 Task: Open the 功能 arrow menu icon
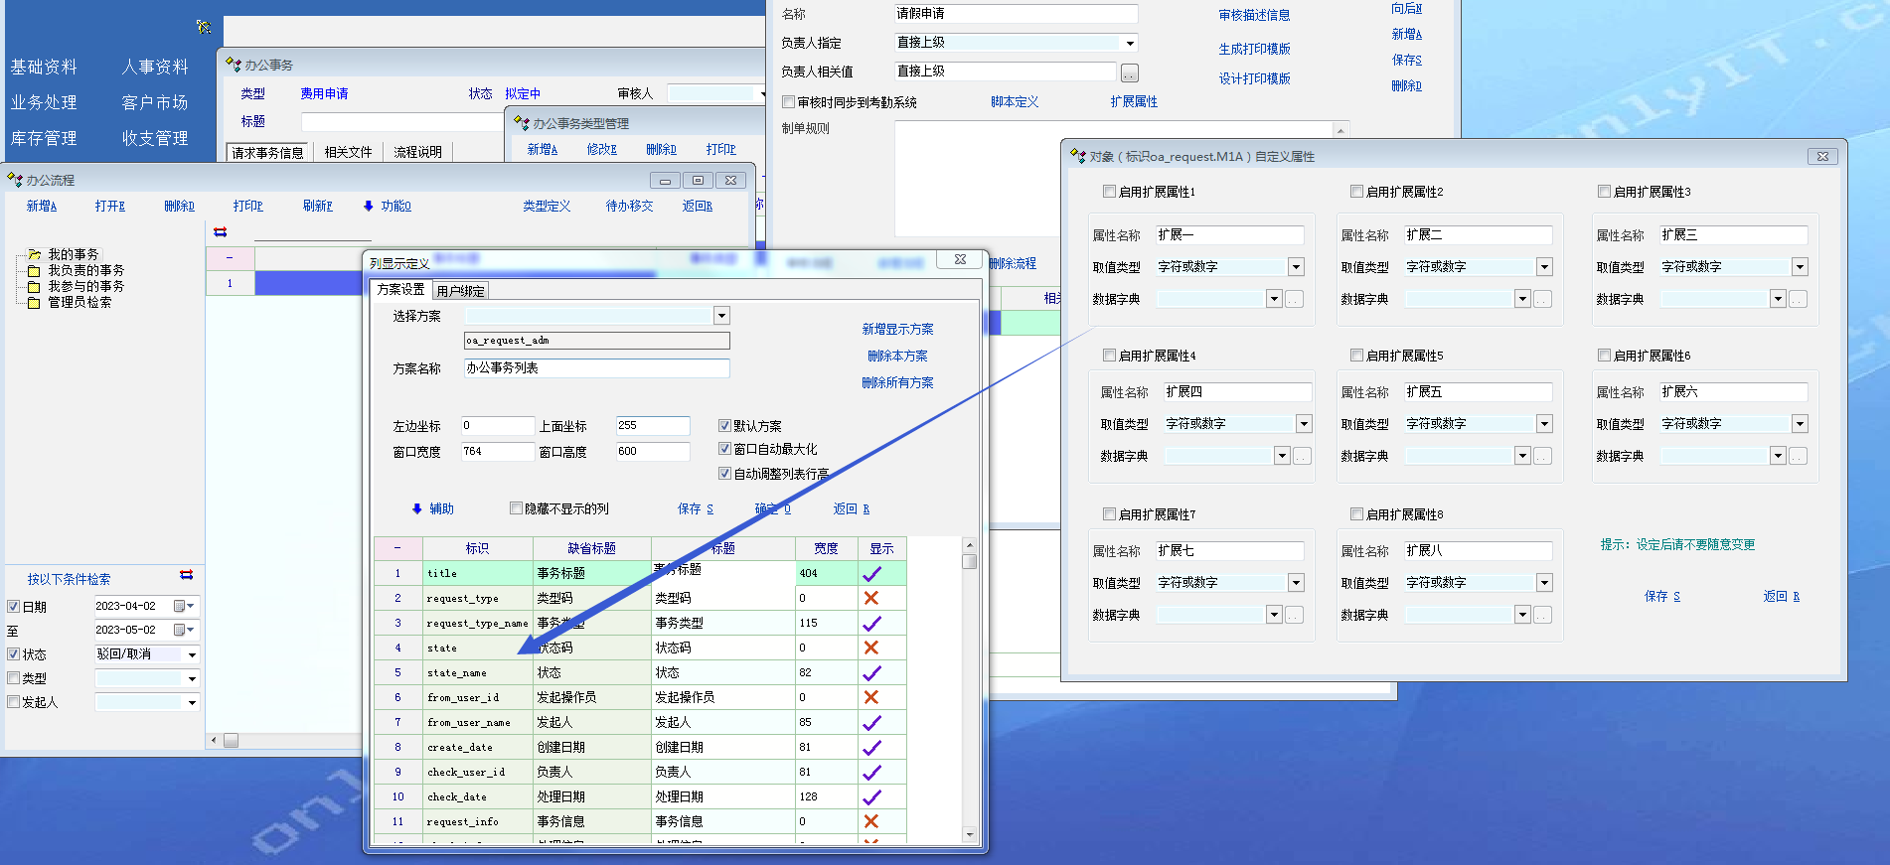[369, 206]
